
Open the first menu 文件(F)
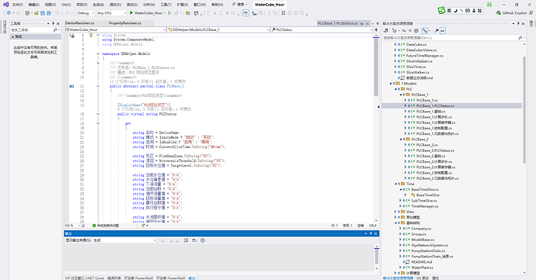click(17, 5)
